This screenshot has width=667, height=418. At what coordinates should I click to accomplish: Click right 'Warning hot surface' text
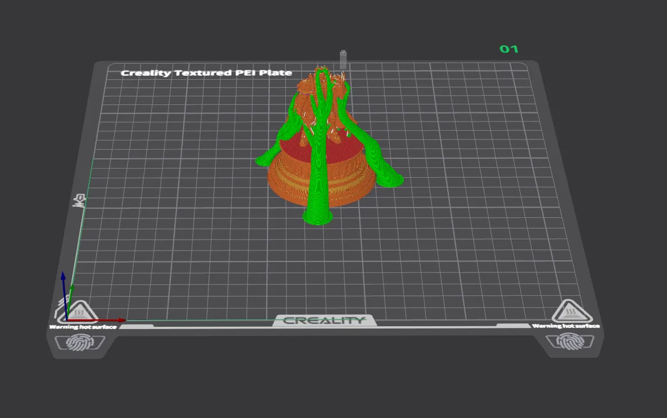point(566,326)
